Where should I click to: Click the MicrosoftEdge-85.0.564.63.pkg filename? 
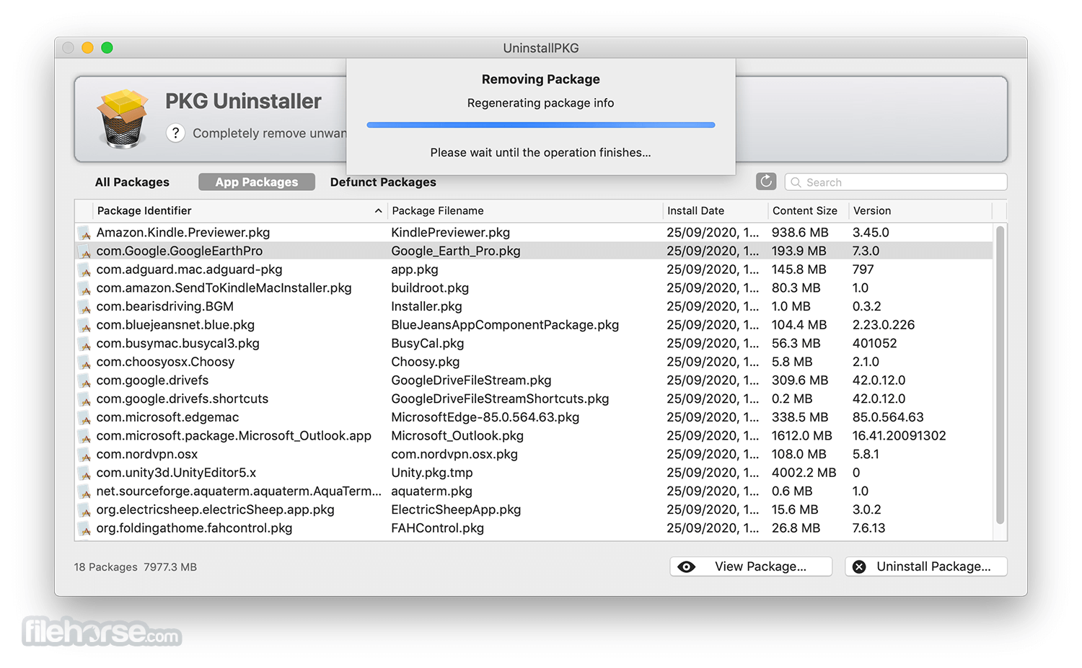(x=485, y=417)
